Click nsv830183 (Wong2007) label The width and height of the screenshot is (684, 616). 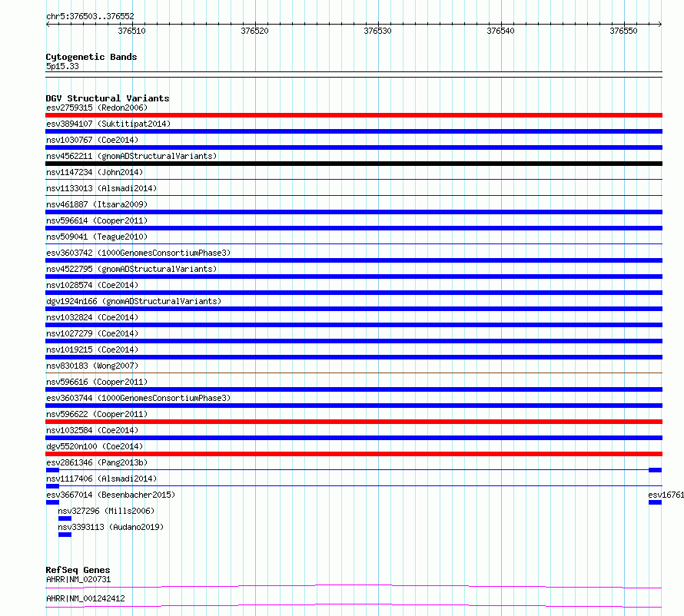point(92,366)
